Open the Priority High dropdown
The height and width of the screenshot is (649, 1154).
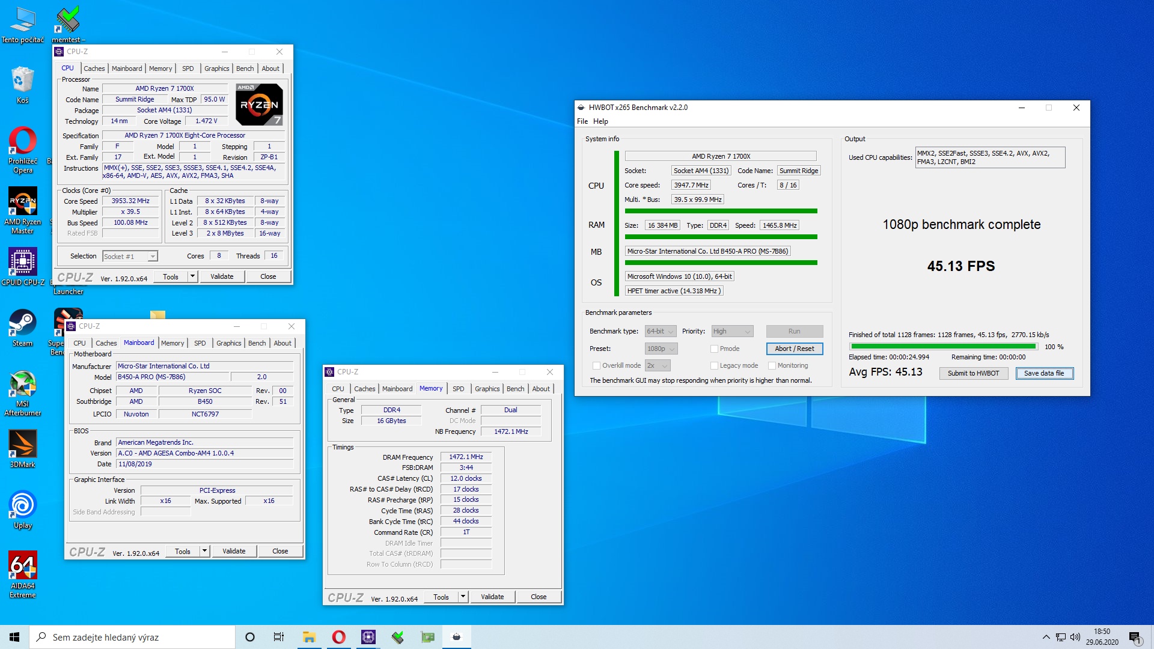tap(731, 331)
